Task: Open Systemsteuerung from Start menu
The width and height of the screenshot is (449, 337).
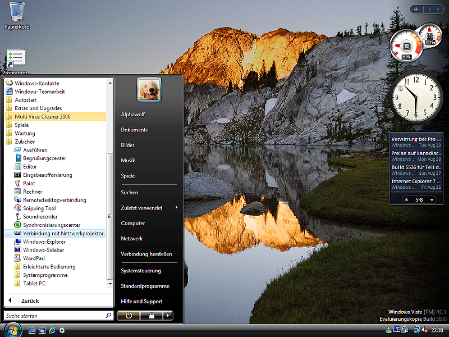Action: coord(141,271)
